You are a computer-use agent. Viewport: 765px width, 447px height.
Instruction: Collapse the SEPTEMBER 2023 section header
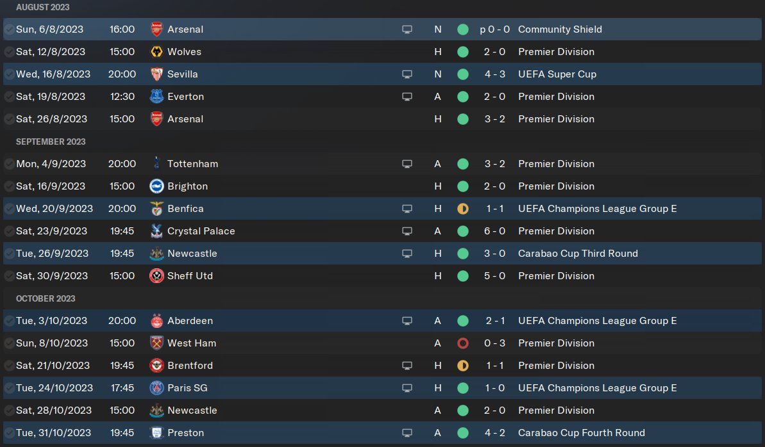pyautogui.click(x=51, y=142)
